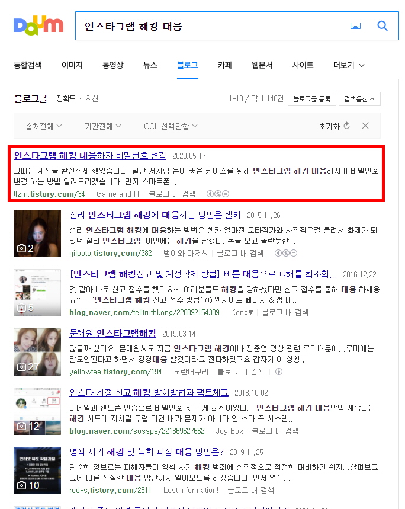Screen dimensions: 405x509
Task: Open 문채원 인스타그램해킹 result
Action: tap(112, 334)
